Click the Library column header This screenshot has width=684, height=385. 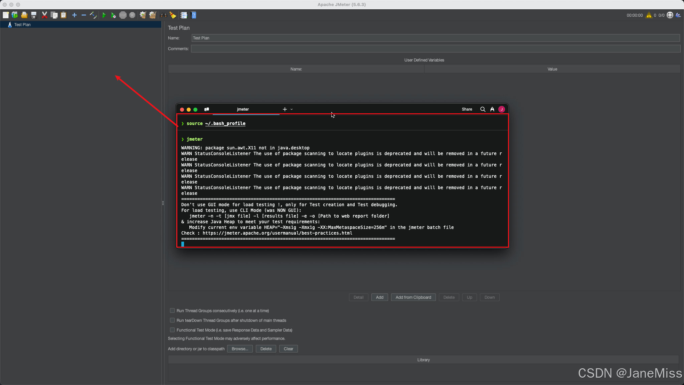tap(423, 360)
